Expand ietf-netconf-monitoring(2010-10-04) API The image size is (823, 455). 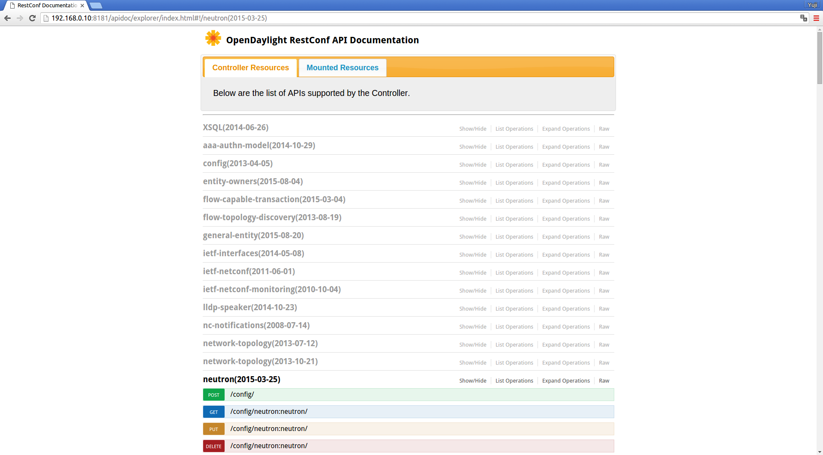272,290
